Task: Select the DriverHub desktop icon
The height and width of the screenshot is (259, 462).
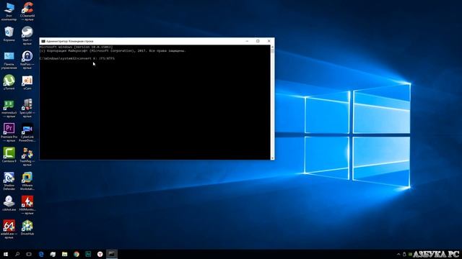Action: coord(27,227)
